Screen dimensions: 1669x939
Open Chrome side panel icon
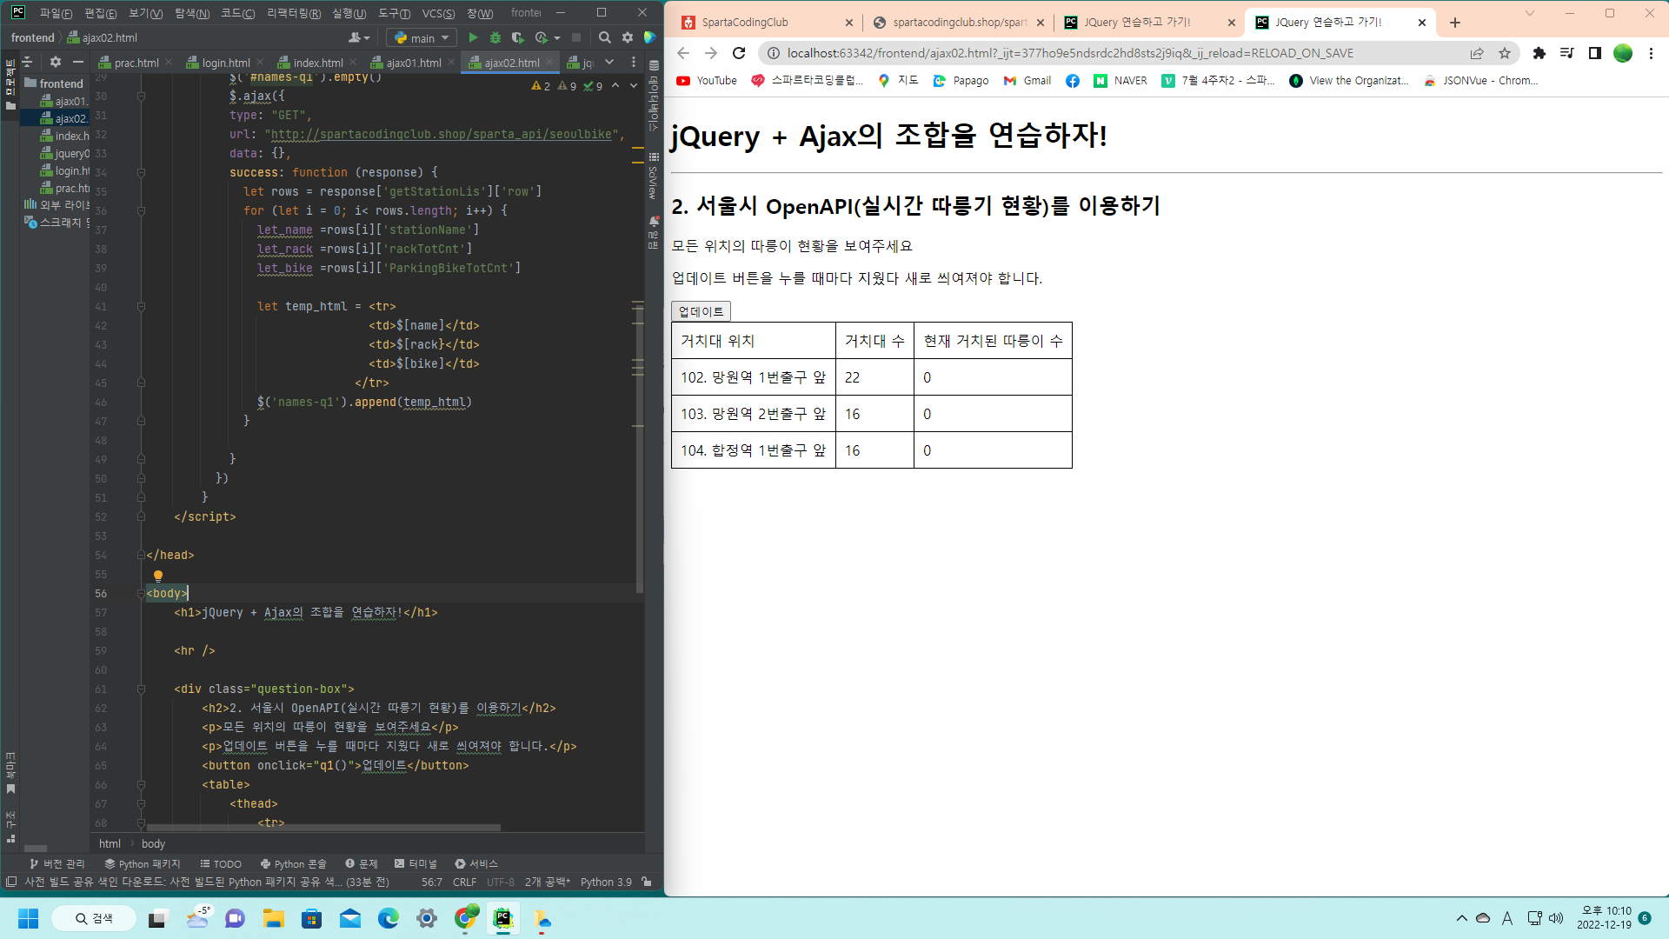[x=1595, y=53]
